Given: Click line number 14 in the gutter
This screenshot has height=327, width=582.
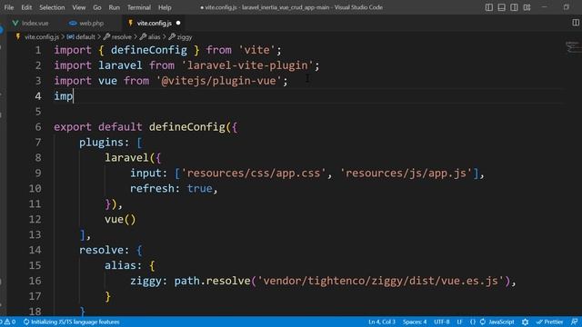Looking at the screenshot, I should (x=35, y=250).
